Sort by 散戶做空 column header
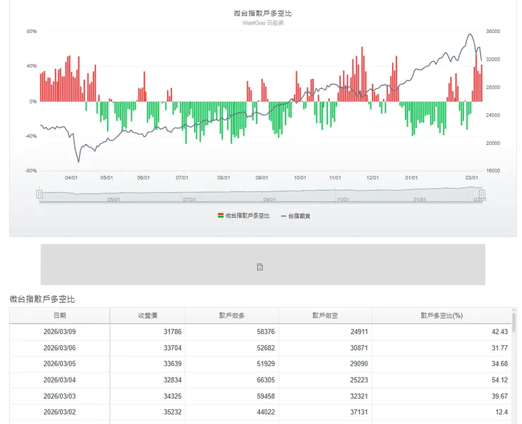This screenshot has width=522, height=424. [325, 316]
